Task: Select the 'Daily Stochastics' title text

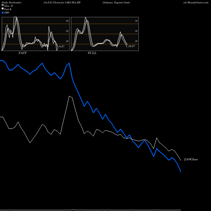Action: coord(11,3)
